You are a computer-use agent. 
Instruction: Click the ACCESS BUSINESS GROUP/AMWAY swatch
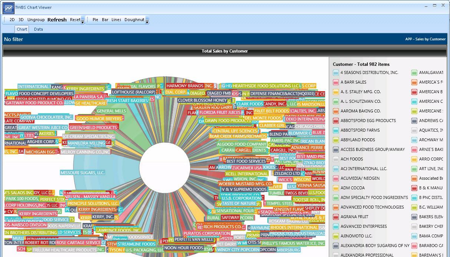tap(336, 150)
